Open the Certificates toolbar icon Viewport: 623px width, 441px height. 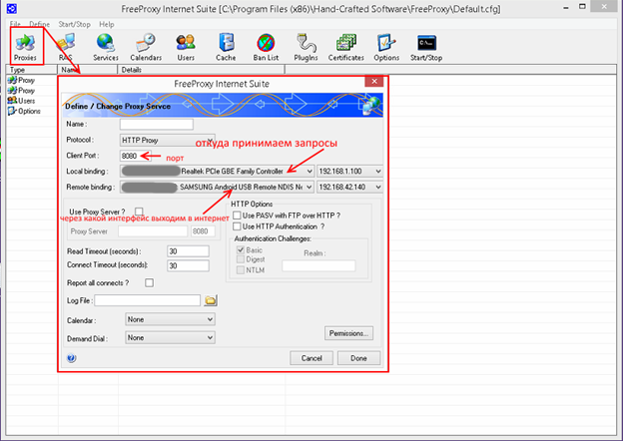346,47
